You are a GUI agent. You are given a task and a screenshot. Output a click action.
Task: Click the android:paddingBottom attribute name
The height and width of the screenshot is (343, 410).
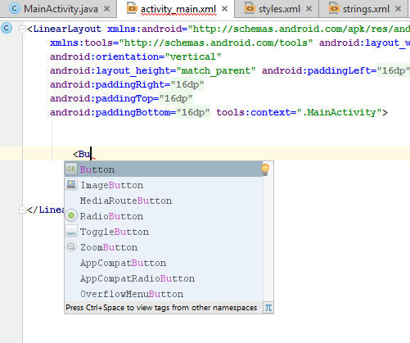[x=110, y=112]
